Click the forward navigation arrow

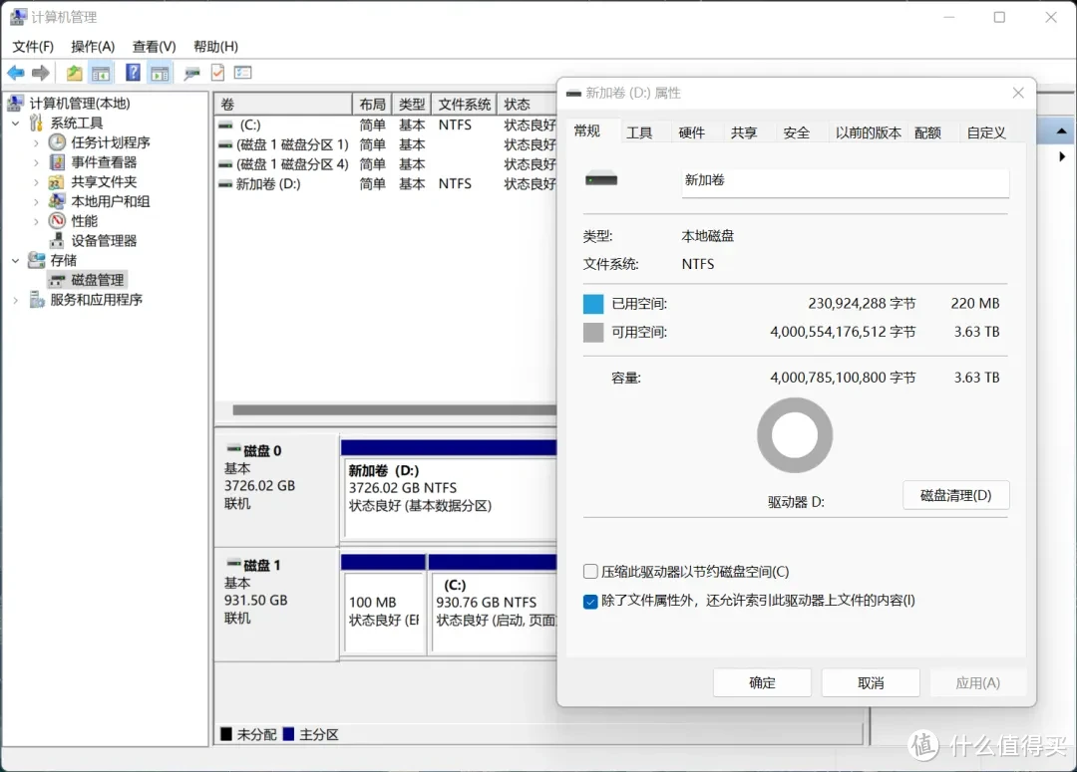[x=39, y=72]
